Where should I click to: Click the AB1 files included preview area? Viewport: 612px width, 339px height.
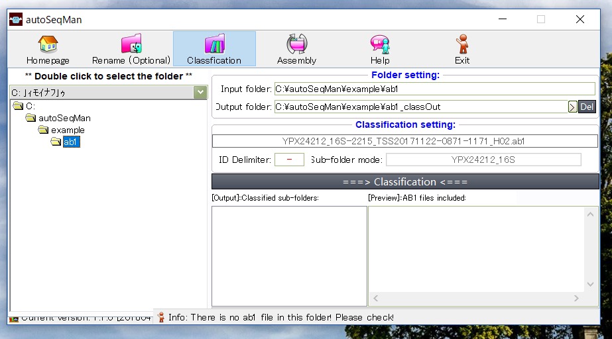476,249
